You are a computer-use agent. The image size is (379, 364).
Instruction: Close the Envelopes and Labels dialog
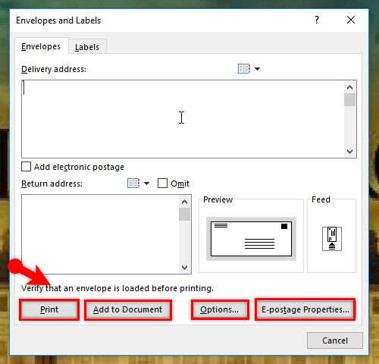pos(351,20)
